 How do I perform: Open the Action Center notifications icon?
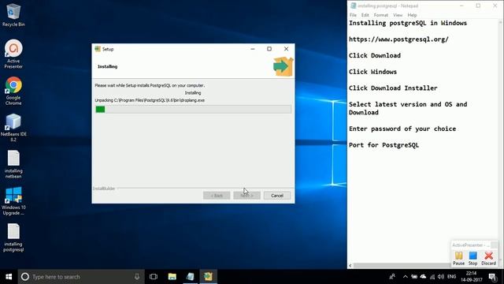[x=492, y=277]
